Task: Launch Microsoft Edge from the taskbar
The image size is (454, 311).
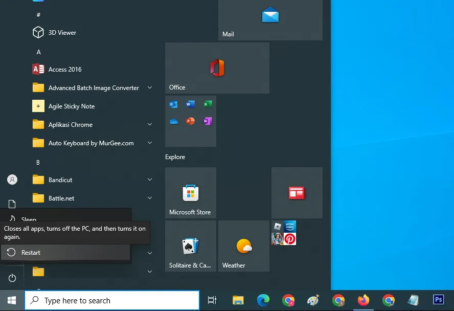Action: tap(263, 300)
